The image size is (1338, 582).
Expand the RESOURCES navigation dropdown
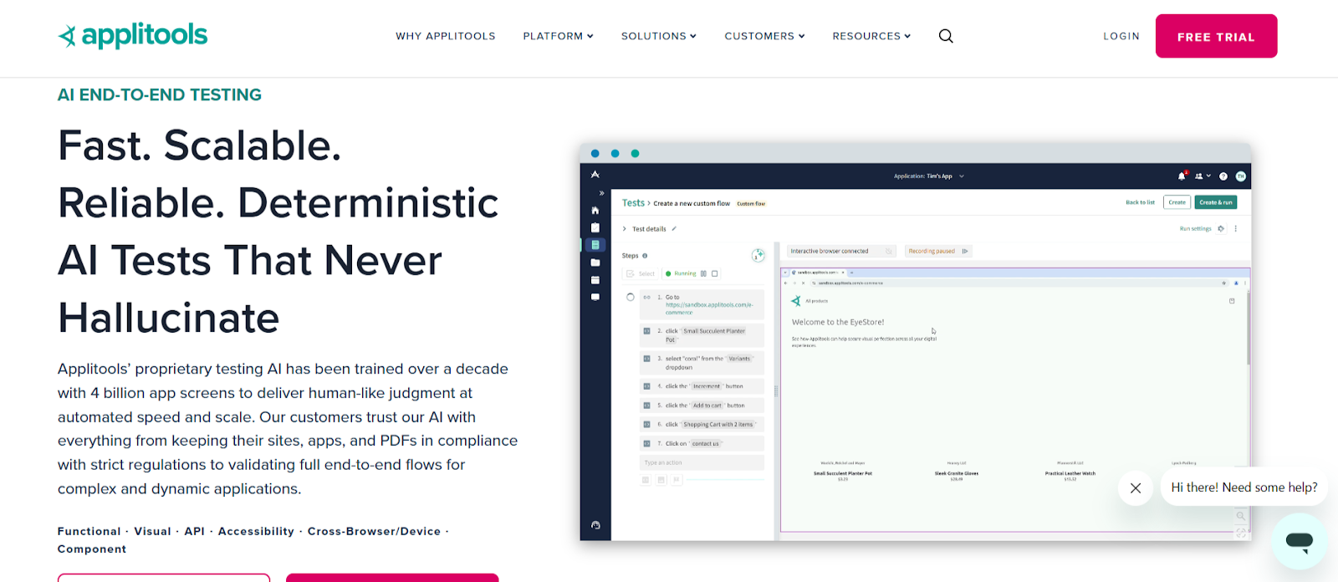coord(871,36)
